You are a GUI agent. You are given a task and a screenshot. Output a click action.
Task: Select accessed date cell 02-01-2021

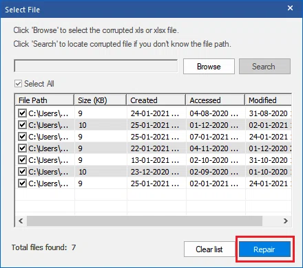214,183
